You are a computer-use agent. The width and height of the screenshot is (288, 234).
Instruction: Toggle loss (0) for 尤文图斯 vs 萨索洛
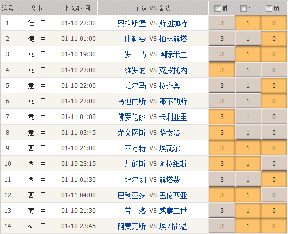click(x=274, y=133)
